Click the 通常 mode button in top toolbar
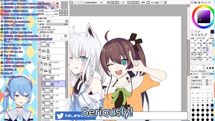This screenshot has width=215, height=121. [x=143, y=2]
